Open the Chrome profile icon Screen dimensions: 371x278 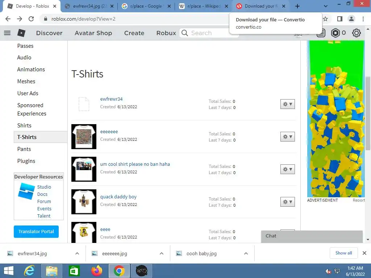tap(351, 19)
